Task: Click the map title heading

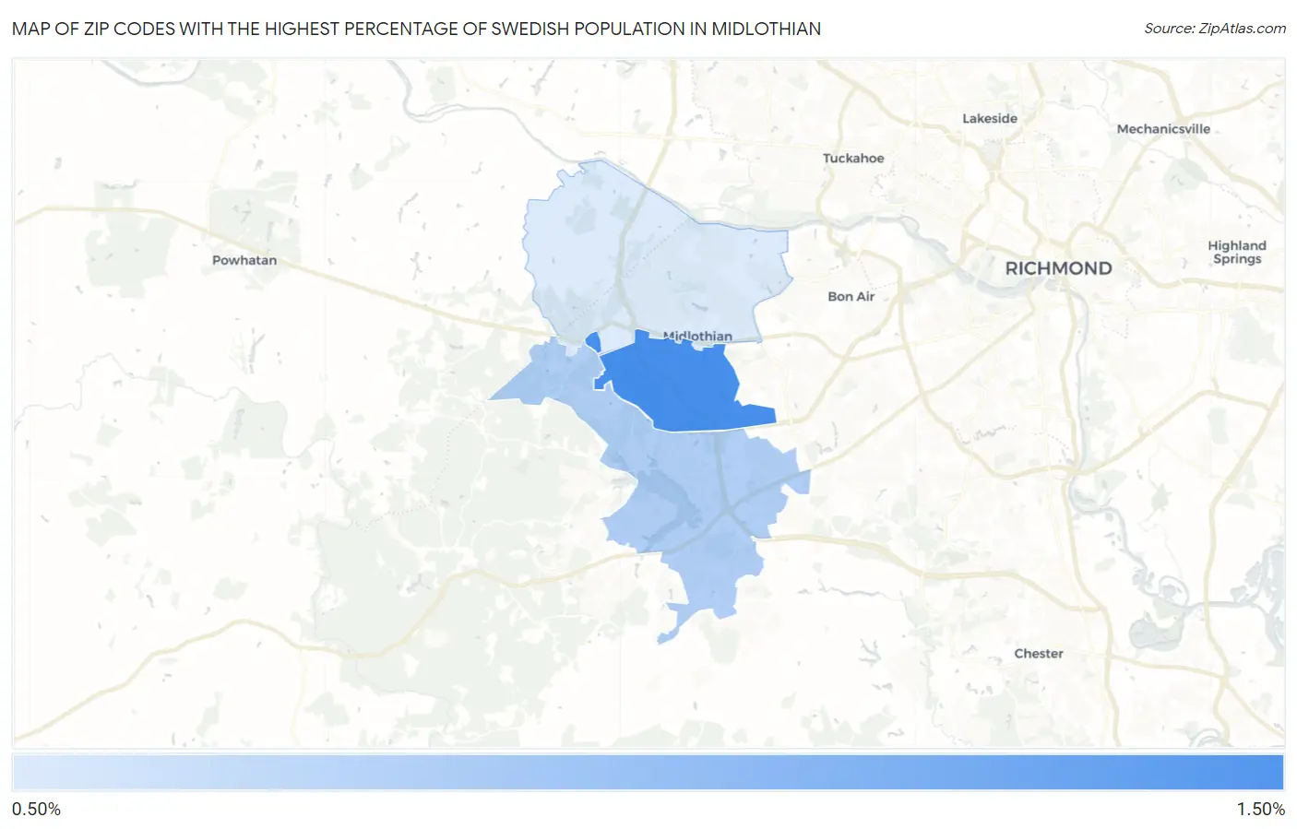Action: [416, 29]
